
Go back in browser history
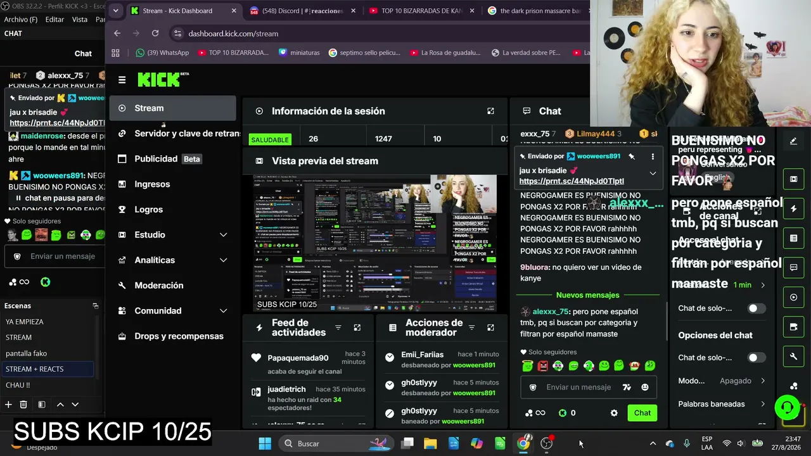pyautogui.click(x=117, y=34)
